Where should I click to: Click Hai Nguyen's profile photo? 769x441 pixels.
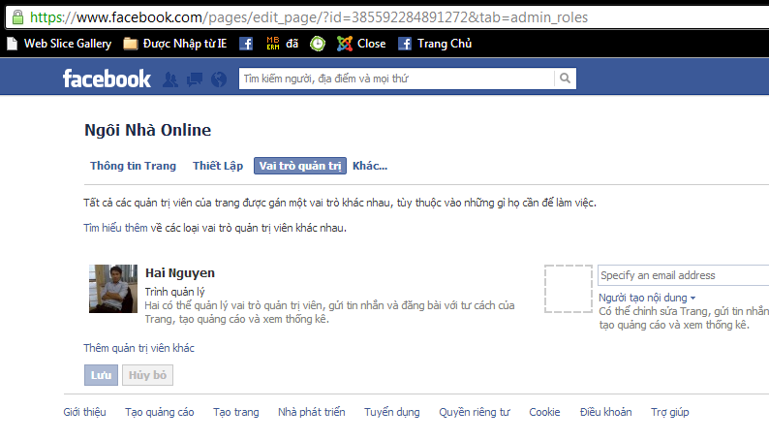(x=113, y=289)
